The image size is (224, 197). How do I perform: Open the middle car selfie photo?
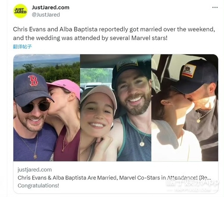(116, 107)
